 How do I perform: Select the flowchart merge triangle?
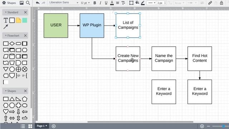(6, 69)
